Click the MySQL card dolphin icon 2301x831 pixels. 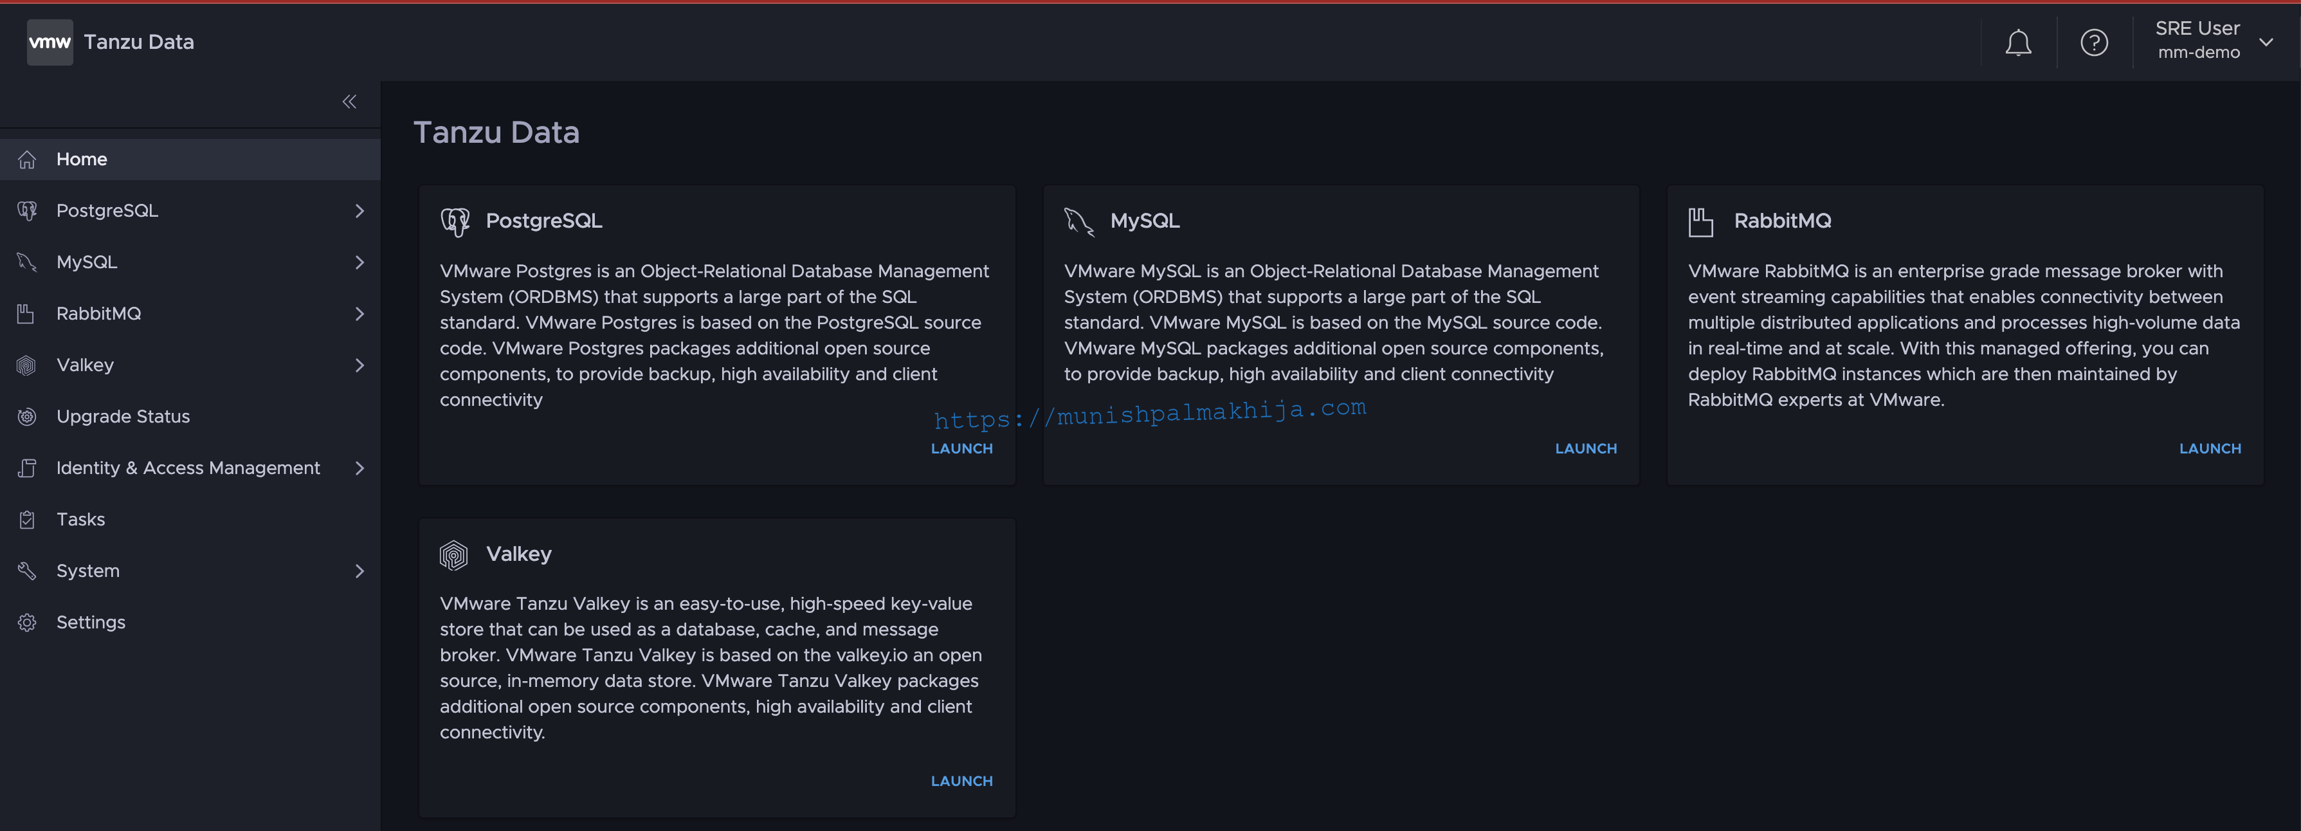click(x=1079, y=222)
